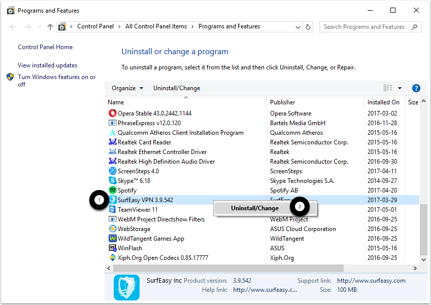Click the scroll up arrow

tap(423, 101)
